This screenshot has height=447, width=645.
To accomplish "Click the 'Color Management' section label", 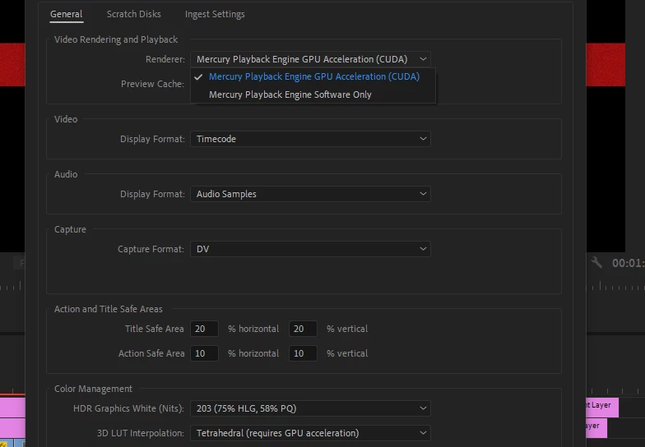I will click(x=94, y=389).
